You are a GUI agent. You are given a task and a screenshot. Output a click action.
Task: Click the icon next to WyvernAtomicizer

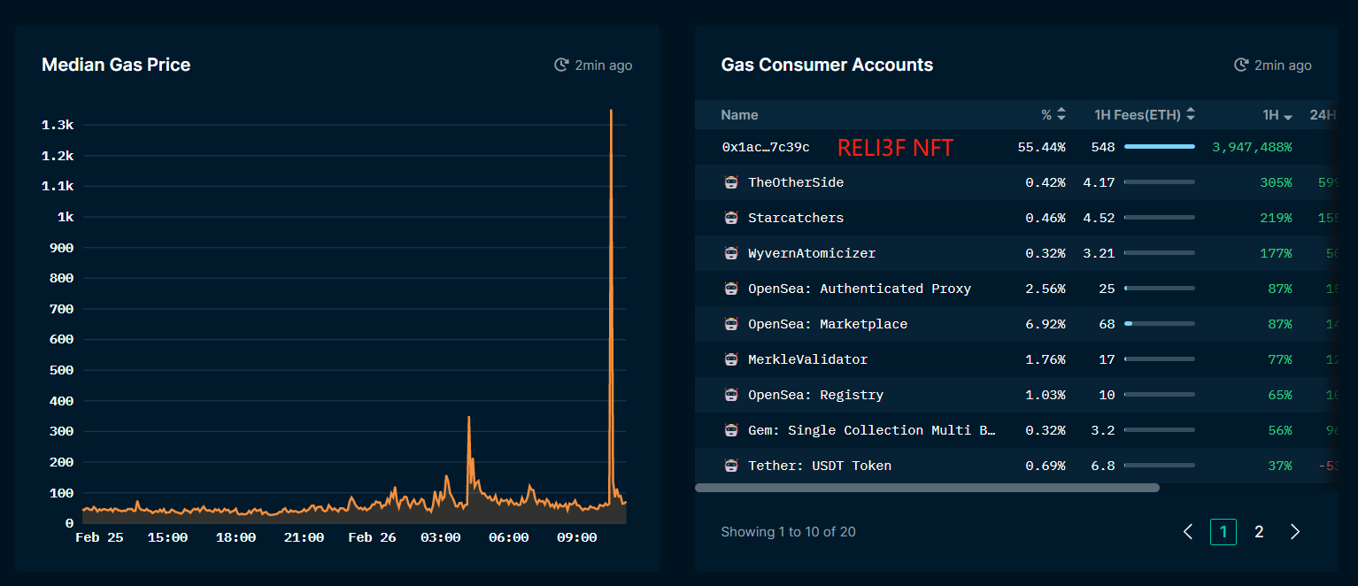(x=730, y=253)
